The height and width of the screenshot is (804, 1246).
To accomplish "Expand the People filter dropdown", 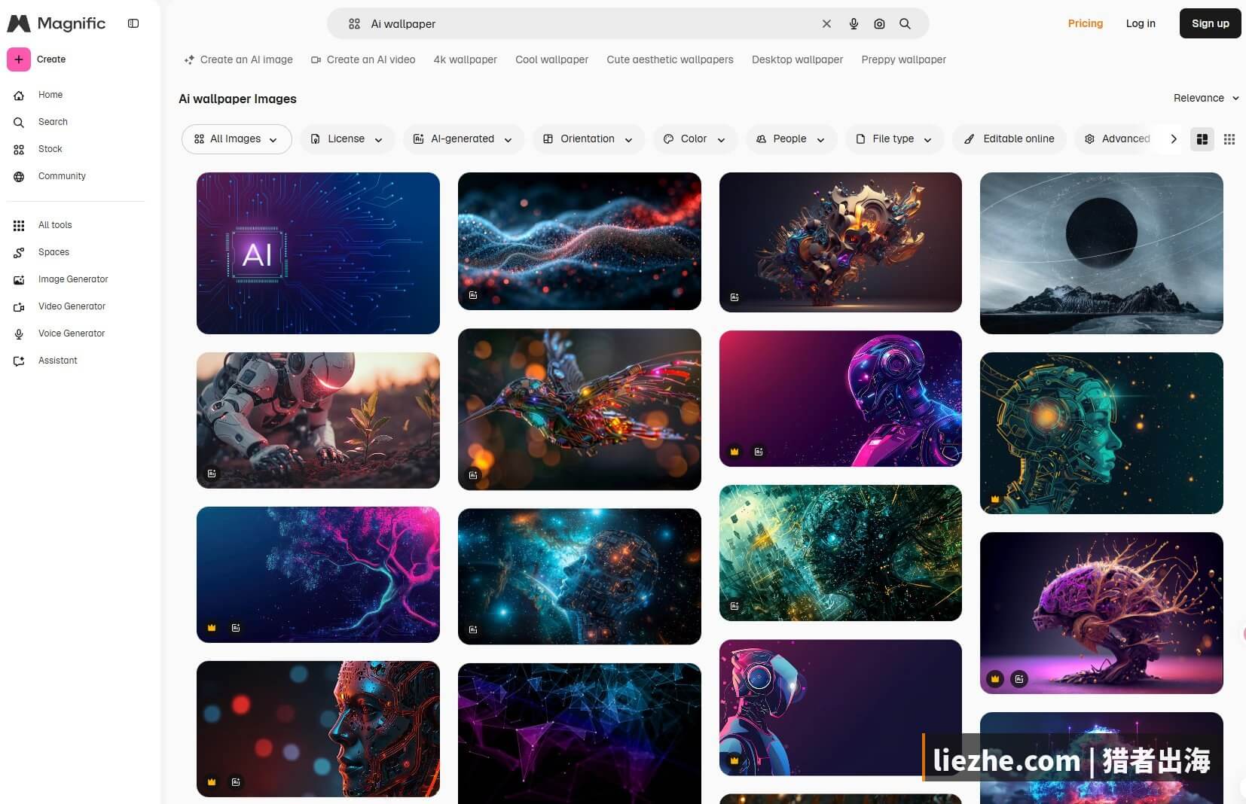I will (791, 139).
